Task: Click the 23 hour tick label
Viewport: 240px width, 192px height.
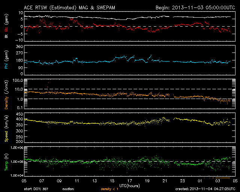Action: coord(183,181)
